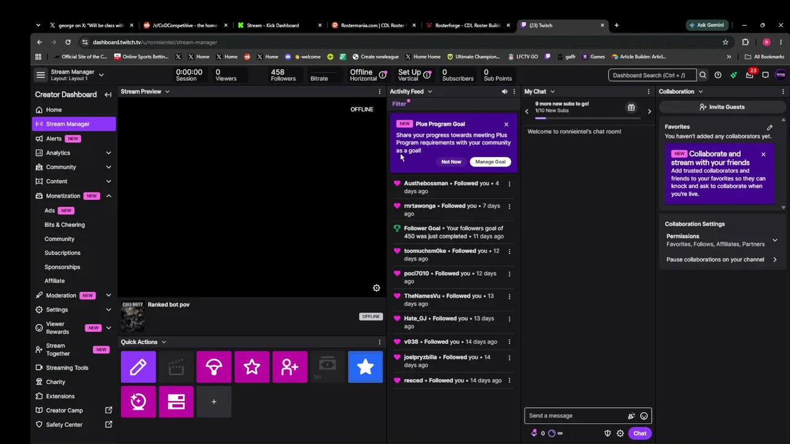Viewport: 790px width, 444px height.
Task: Click the green sparkle icon in header
Action: tap(733, 75)
